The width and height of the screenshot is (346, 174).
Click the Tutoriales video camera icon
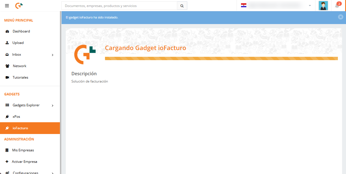pyautogui.click(x=7, y=77)
